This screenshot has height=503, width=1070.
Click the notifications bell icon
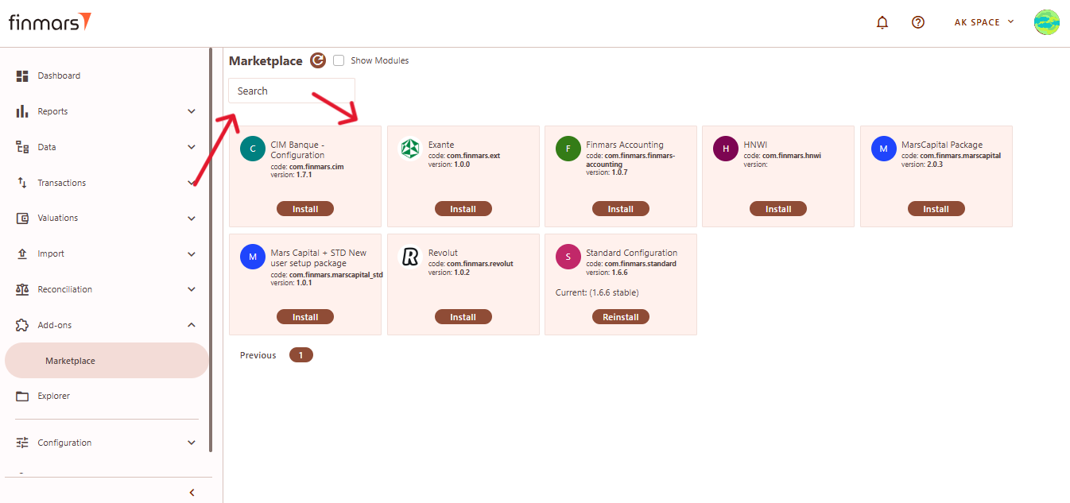click(x=882, y=22)
